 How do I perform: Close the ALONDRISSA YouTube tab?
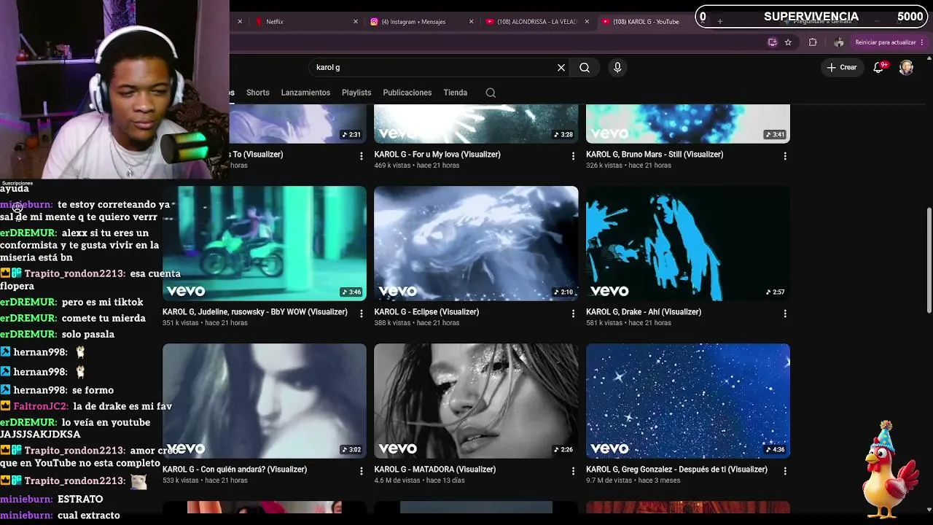click(587, 22)
